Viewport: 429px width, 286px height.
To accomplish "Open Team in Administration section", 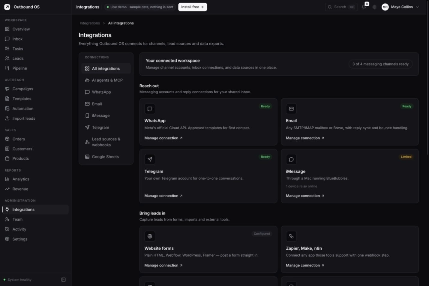I will pyautogui.click(x=35, y=219).
